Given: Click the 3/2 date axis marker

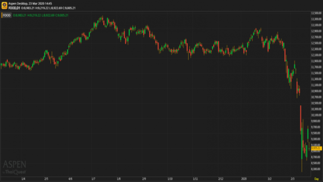Looking at the screenshot, I should click(269, 179).
